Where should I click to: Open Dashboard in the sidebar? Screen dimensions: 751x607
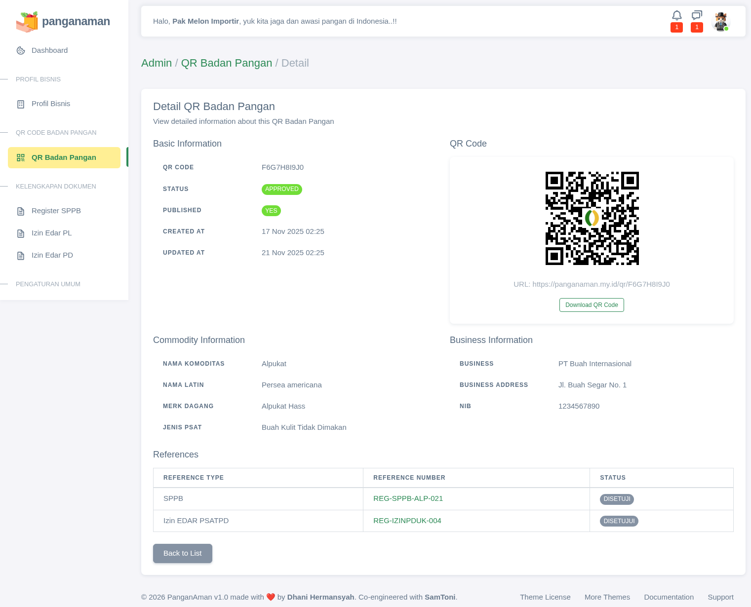point(64,50)
